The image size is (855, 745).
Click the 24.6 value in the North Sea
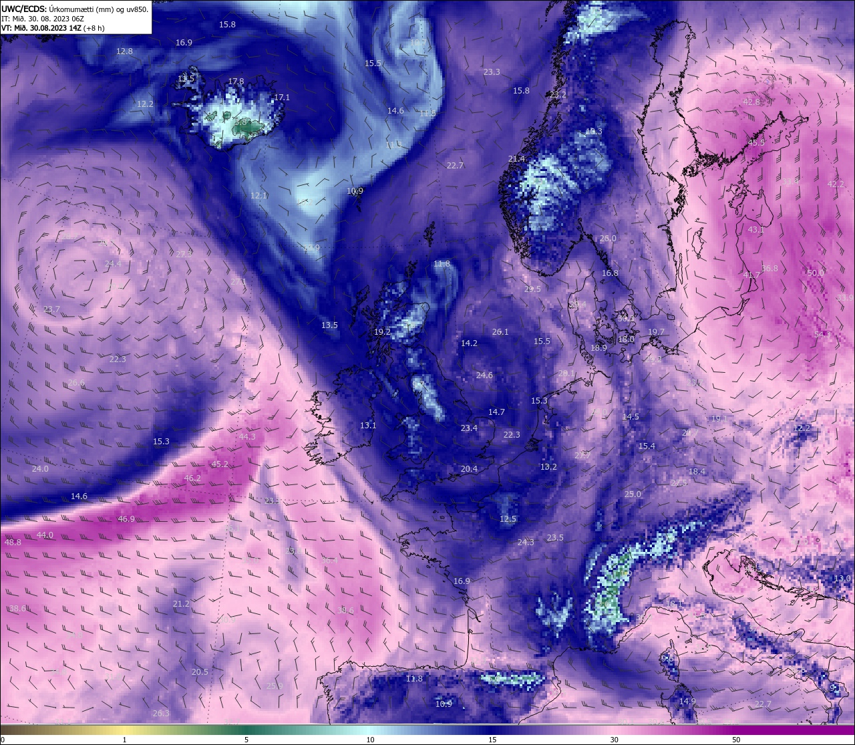click(x=484, y=376)
